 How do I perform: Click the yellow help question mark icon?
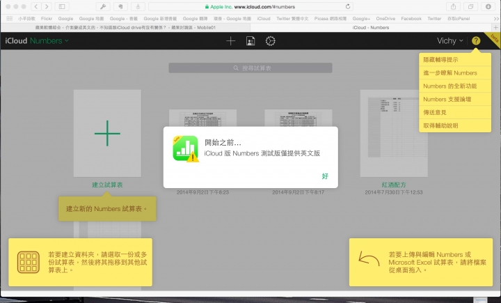click(x=476, y=40)
